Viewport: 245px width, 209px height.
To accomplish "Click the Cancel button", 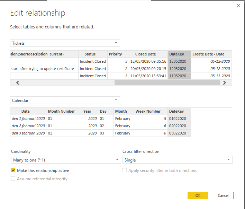I will [x=223, y=195].
